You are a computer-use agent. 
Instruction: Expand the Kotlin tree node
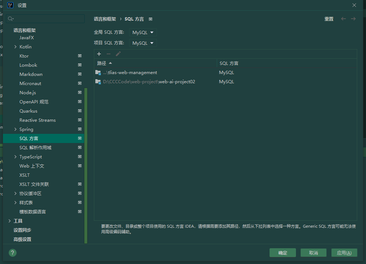coord(15,47)
